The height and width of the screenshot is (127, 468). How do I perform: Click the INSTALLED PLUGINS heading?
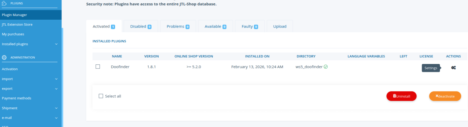109,41
